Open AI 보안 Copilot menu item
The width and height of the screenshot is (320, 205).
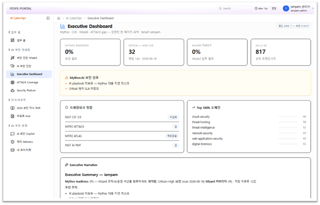29,134
